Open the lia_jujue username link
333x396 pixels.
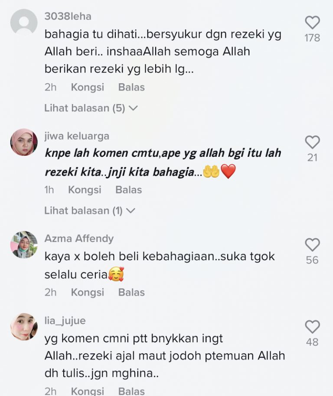click(x=65, y=321)
